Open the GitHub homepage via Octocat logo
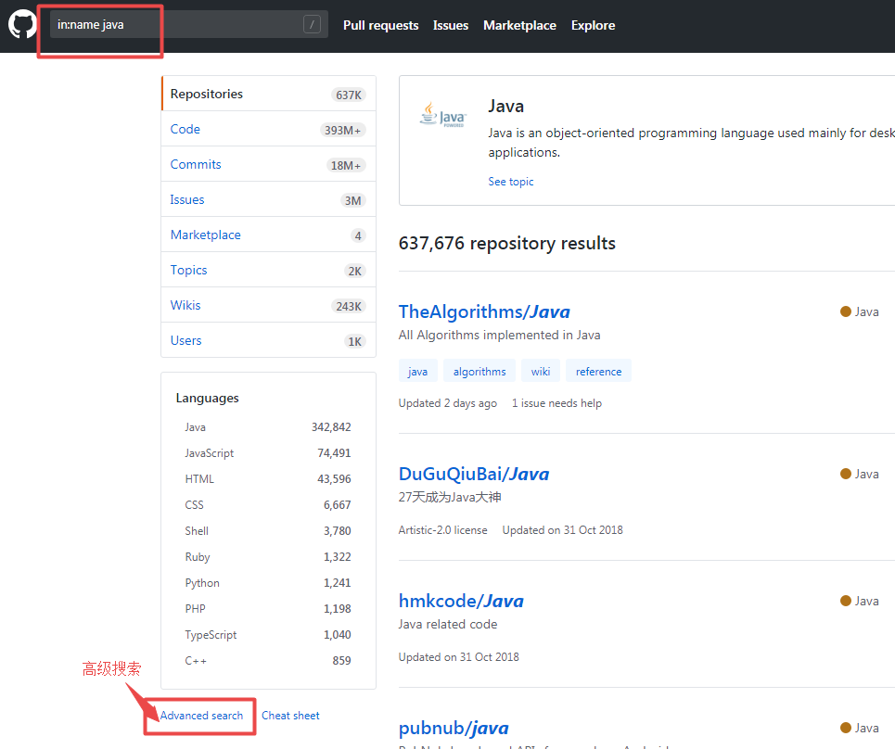The image size is (895, 749). pyautogui.click(x=22, y=24)
